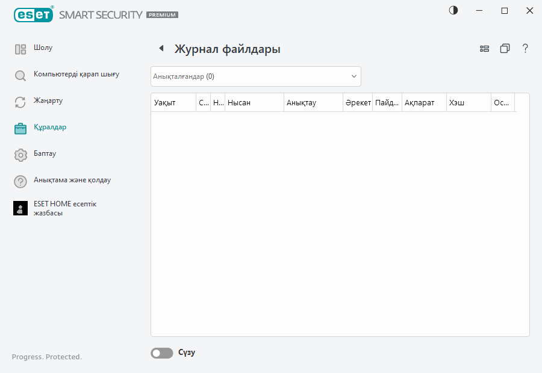Open the help question mark at top right
This screenshot has width=542, height=373.
(x=525, y=48)
